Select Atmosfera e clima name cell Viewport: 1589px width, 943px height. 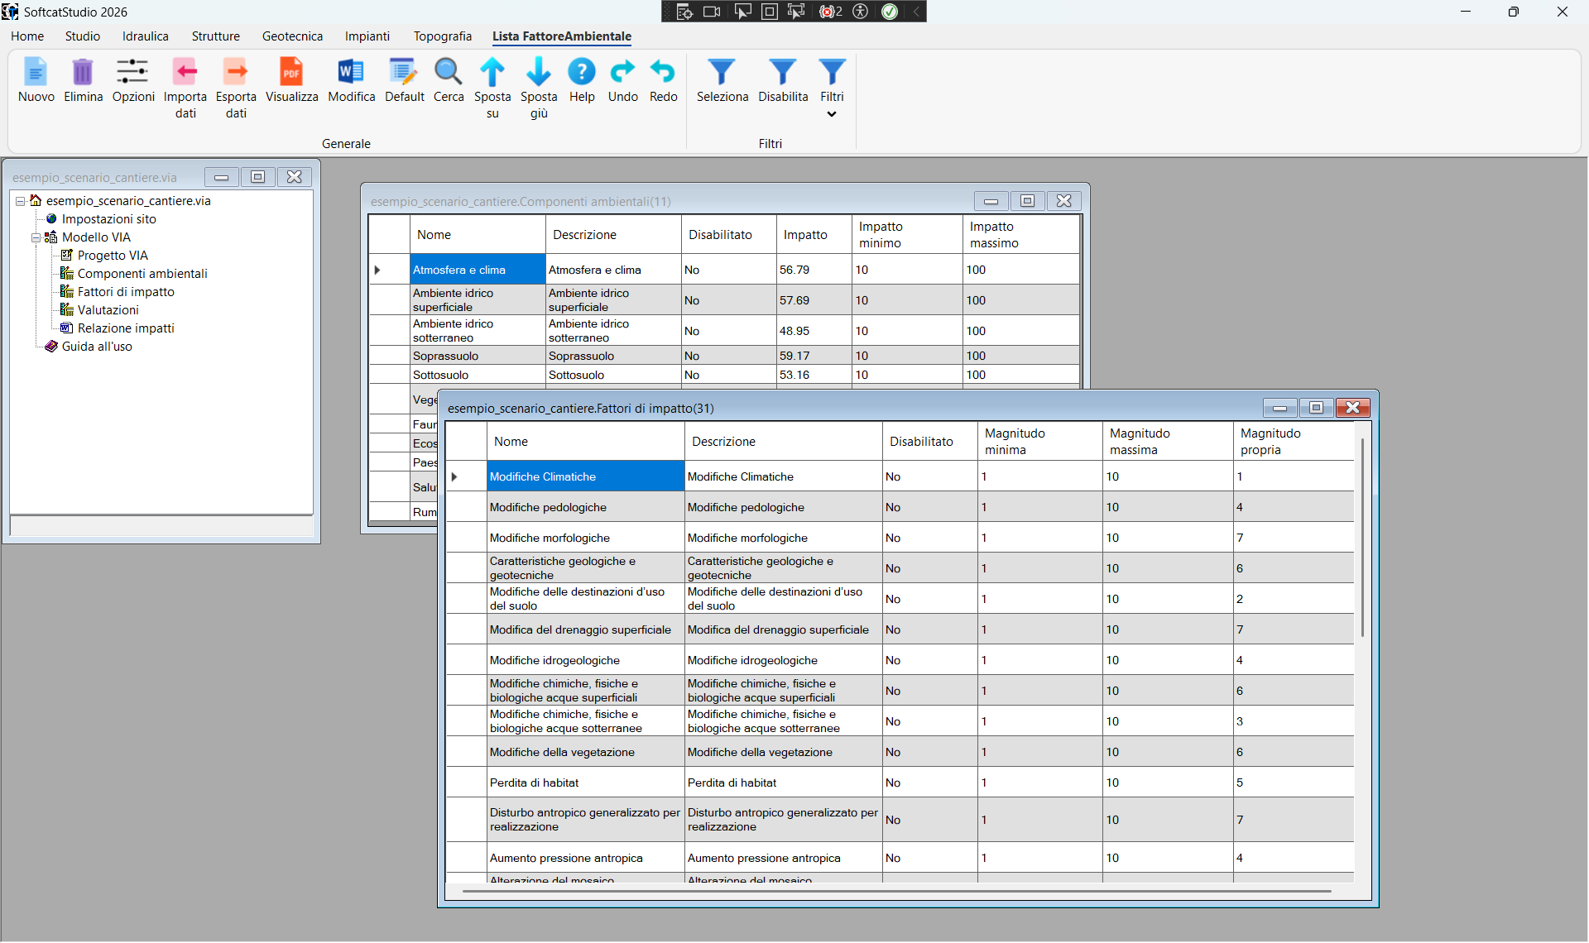(x=478, y=270)
